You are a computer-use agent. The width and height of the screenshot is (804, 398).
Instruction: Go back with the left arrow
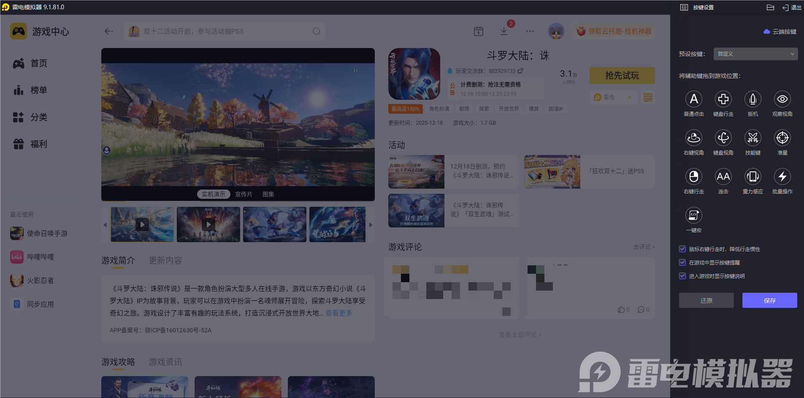pos(109,31)
